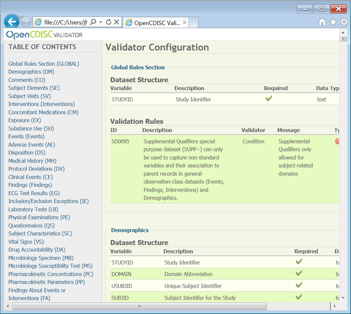Select Clinical Events (CE) link
The image size is (351, 314).
(30, 177)
